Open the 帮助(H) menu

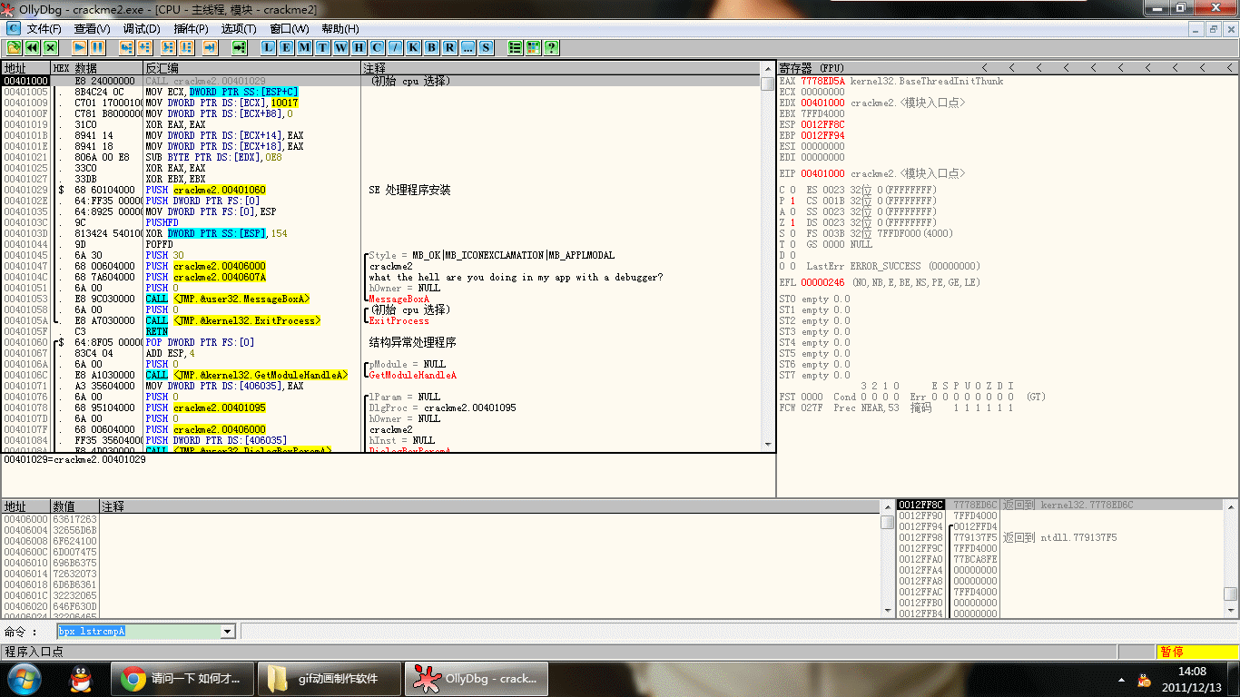[340, 29]
